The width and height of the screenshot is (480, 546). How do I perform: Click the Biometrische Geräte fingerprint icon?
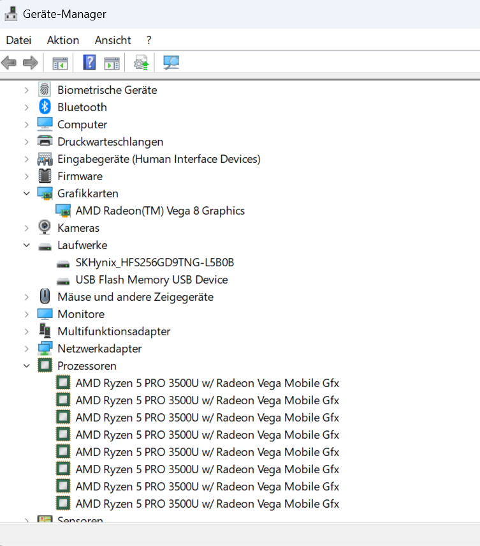45,90
